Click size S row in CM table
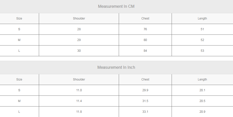Viewport: 233px width, 117px height. click(x=116, y=29)
